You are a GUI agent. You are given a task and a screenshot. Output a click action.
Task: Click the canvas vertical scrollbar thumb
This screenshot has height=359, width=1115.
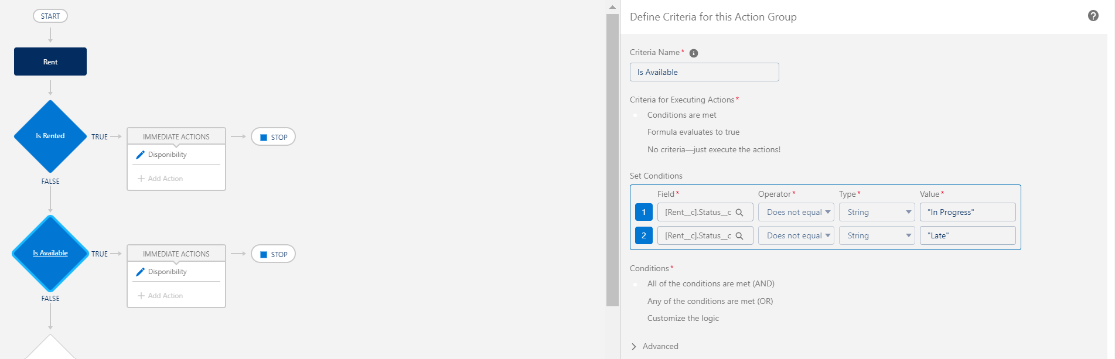(612, 158)
